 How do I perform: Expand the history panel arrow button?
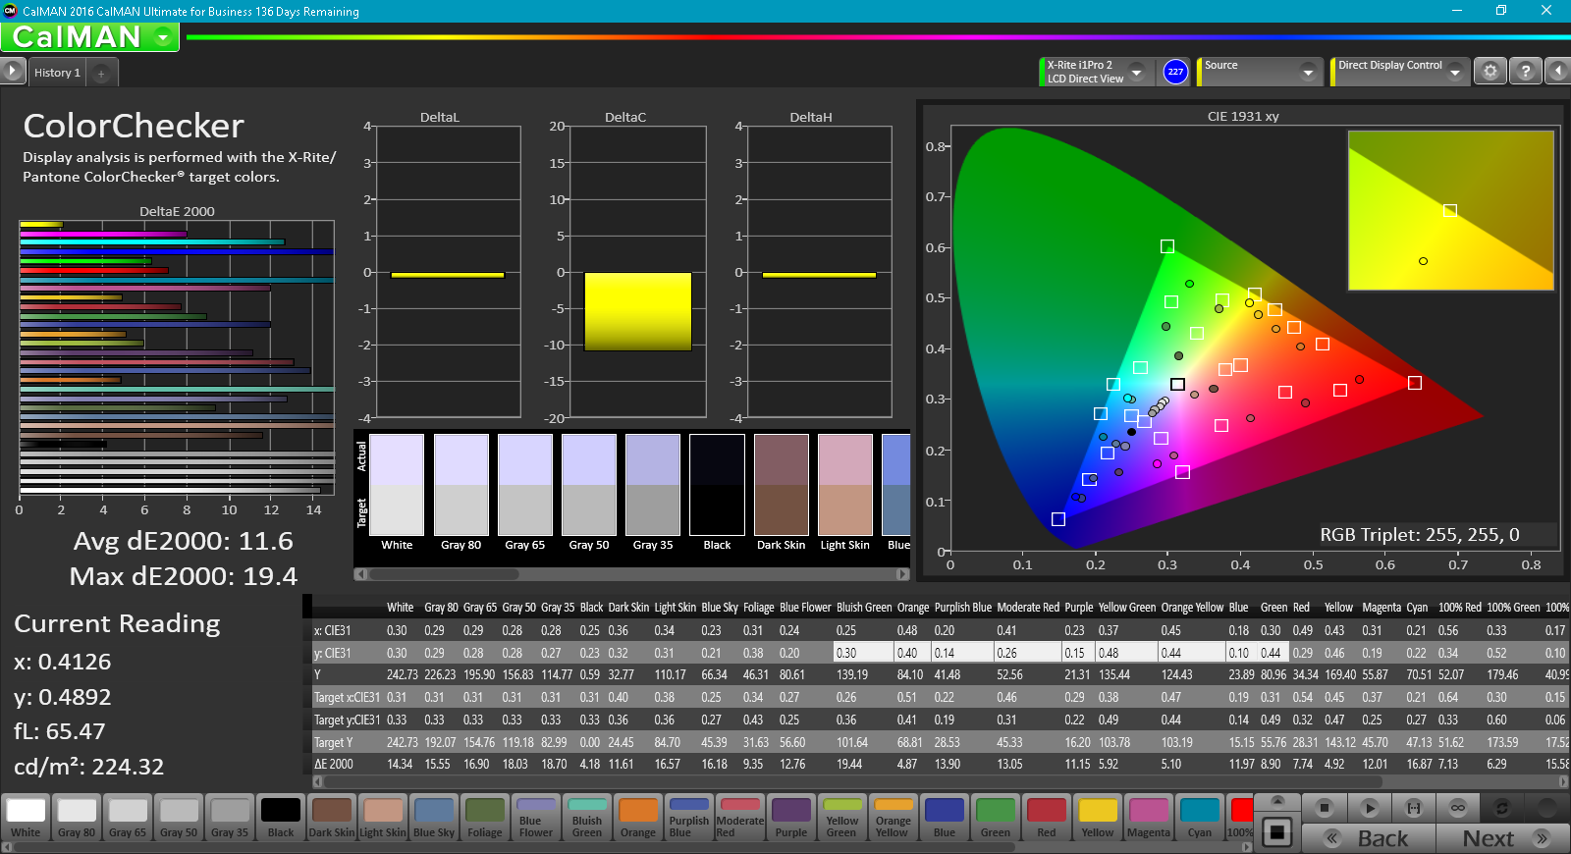(12, 72)
